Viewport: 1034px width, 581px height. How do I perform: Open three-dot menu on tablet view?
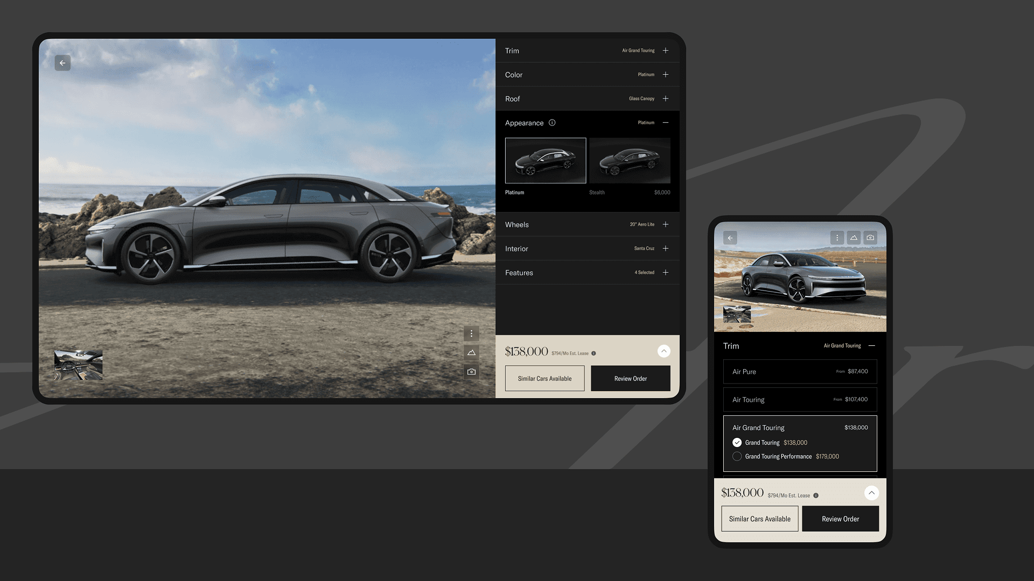(x=471, y=334)
